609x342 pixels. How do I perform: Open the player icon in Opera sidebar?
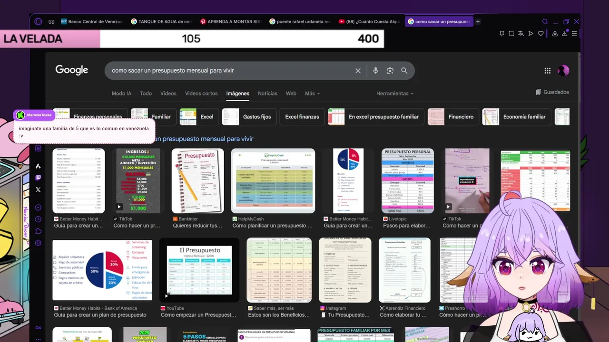click(x=38, y=208)
